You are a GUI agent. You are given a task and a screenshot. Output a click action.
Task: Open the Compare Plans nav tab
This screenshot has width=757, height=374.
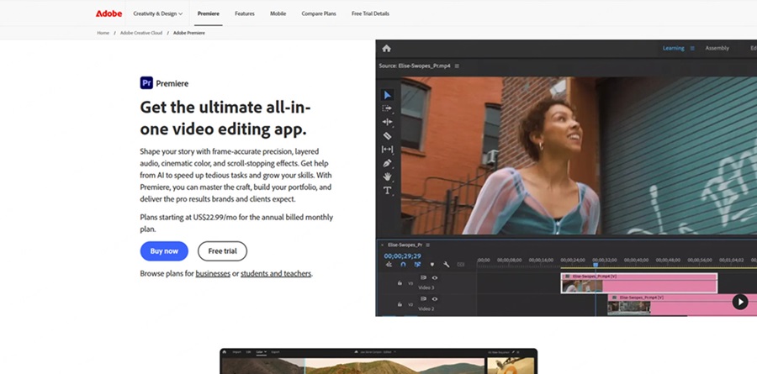(319, 13)
